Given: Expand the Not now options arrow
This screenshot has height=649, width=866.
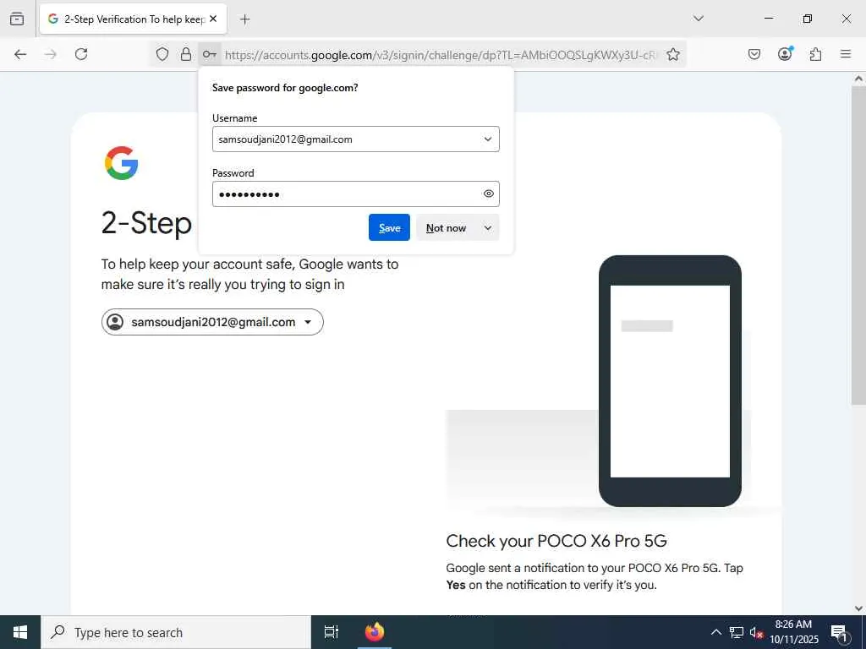Looking at the screenshot, I should click(488, 228).
